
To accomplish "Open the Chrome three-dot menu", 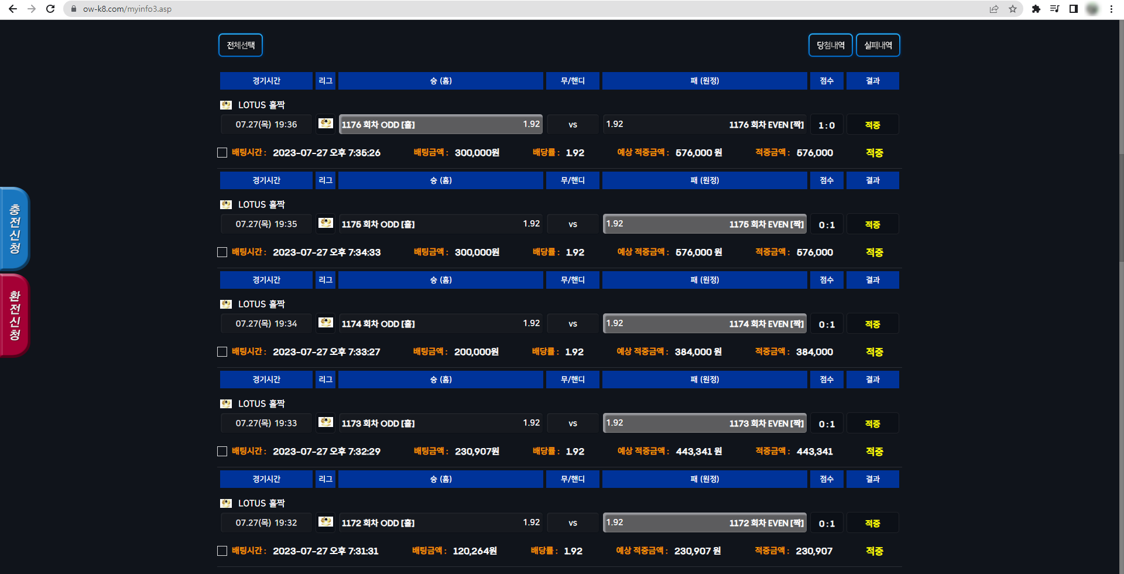I will (x=1111, y=9).
